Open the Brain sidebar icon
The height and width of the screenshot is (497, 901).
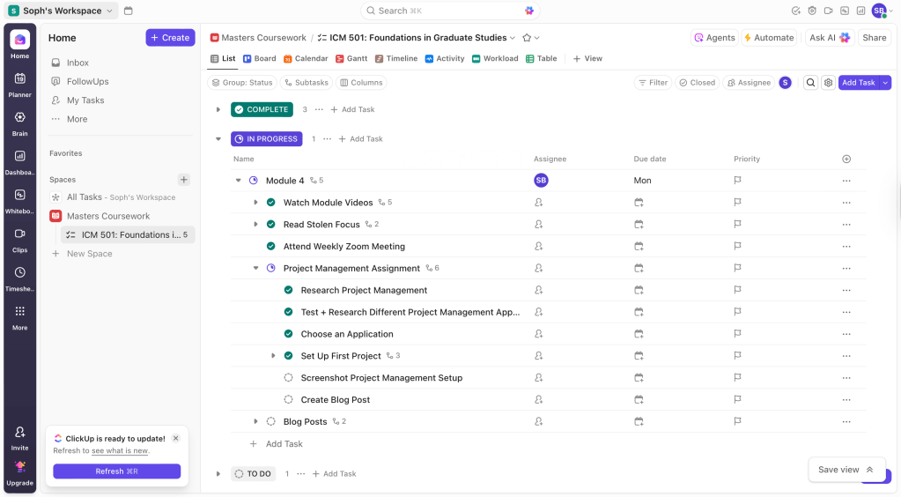(19, 121)
